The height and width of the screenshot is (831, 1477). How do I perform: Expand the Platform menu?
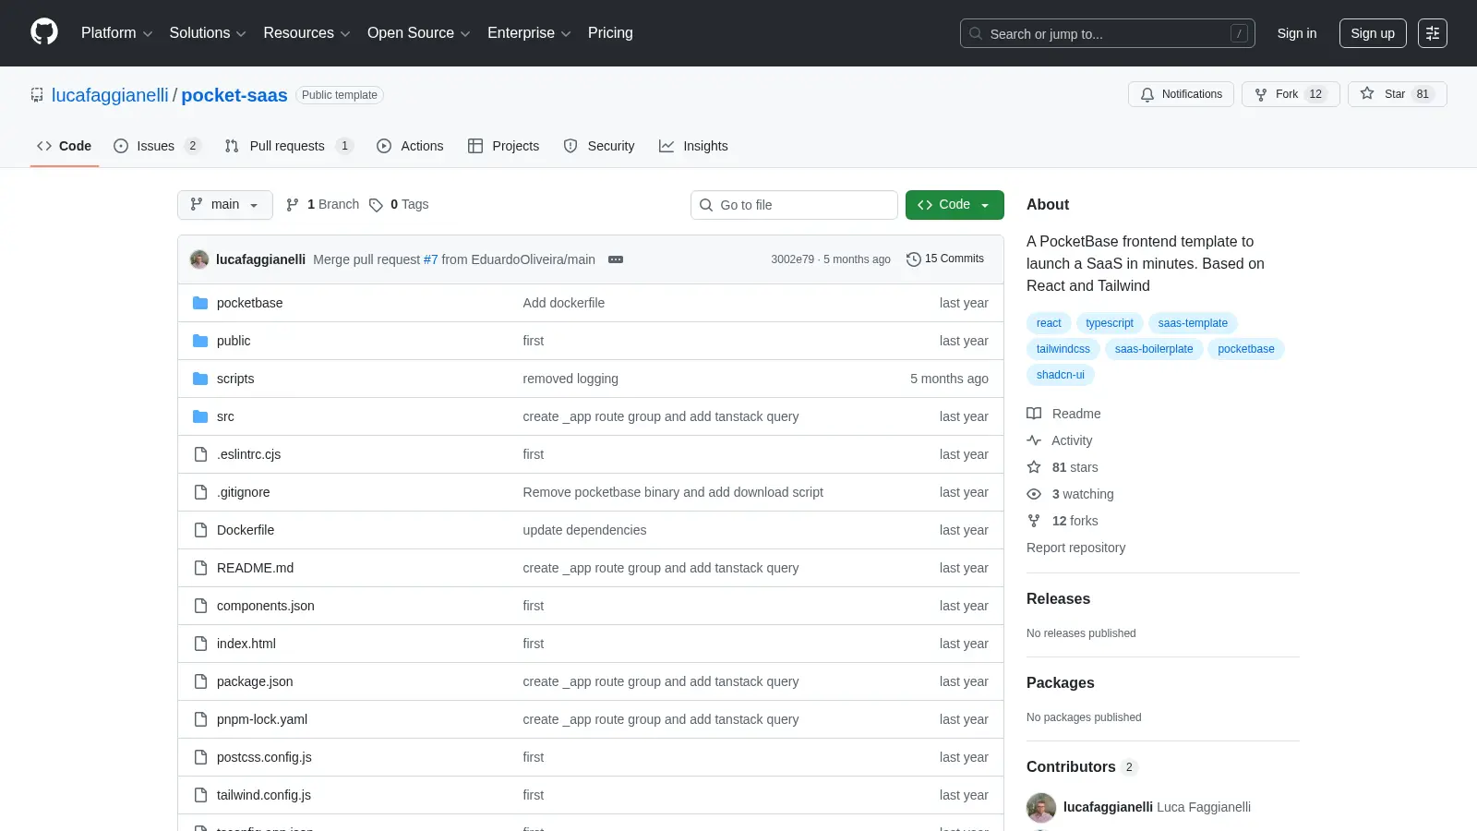[x=116, y=33]
